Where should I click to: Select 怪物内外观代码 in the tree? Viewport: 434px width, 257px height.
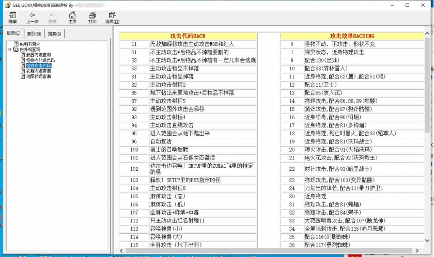tap(40, 60)
